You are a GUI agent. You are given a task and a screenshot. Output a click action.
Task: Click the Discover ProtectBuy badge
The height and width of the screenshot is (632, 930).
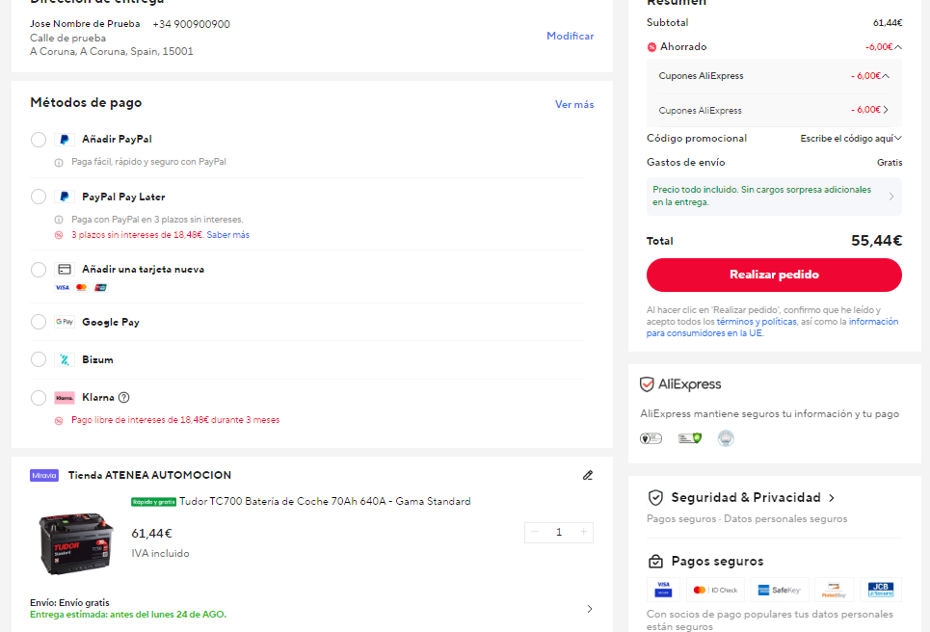pyautogui.click(x=834, y=590)
